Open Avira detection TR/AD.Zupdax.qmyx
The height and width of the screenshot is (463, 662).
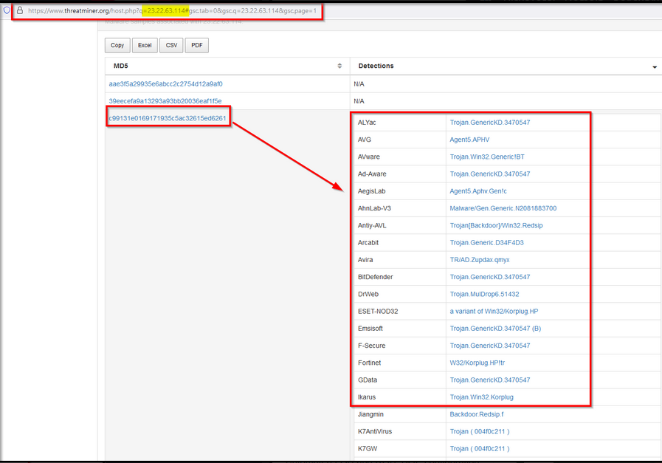coord(480,260)
